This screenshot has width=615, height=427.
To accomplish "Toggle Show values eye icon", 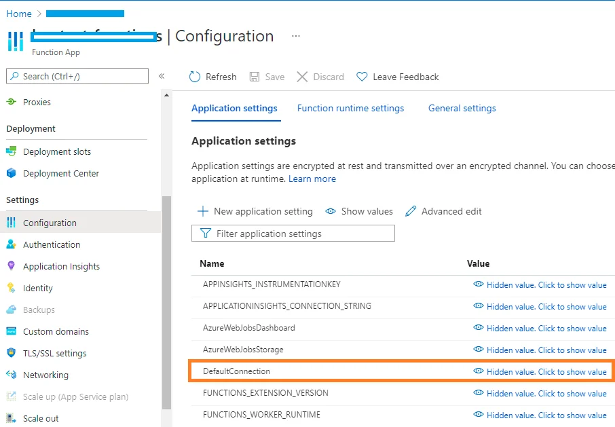I will point(331,211).
